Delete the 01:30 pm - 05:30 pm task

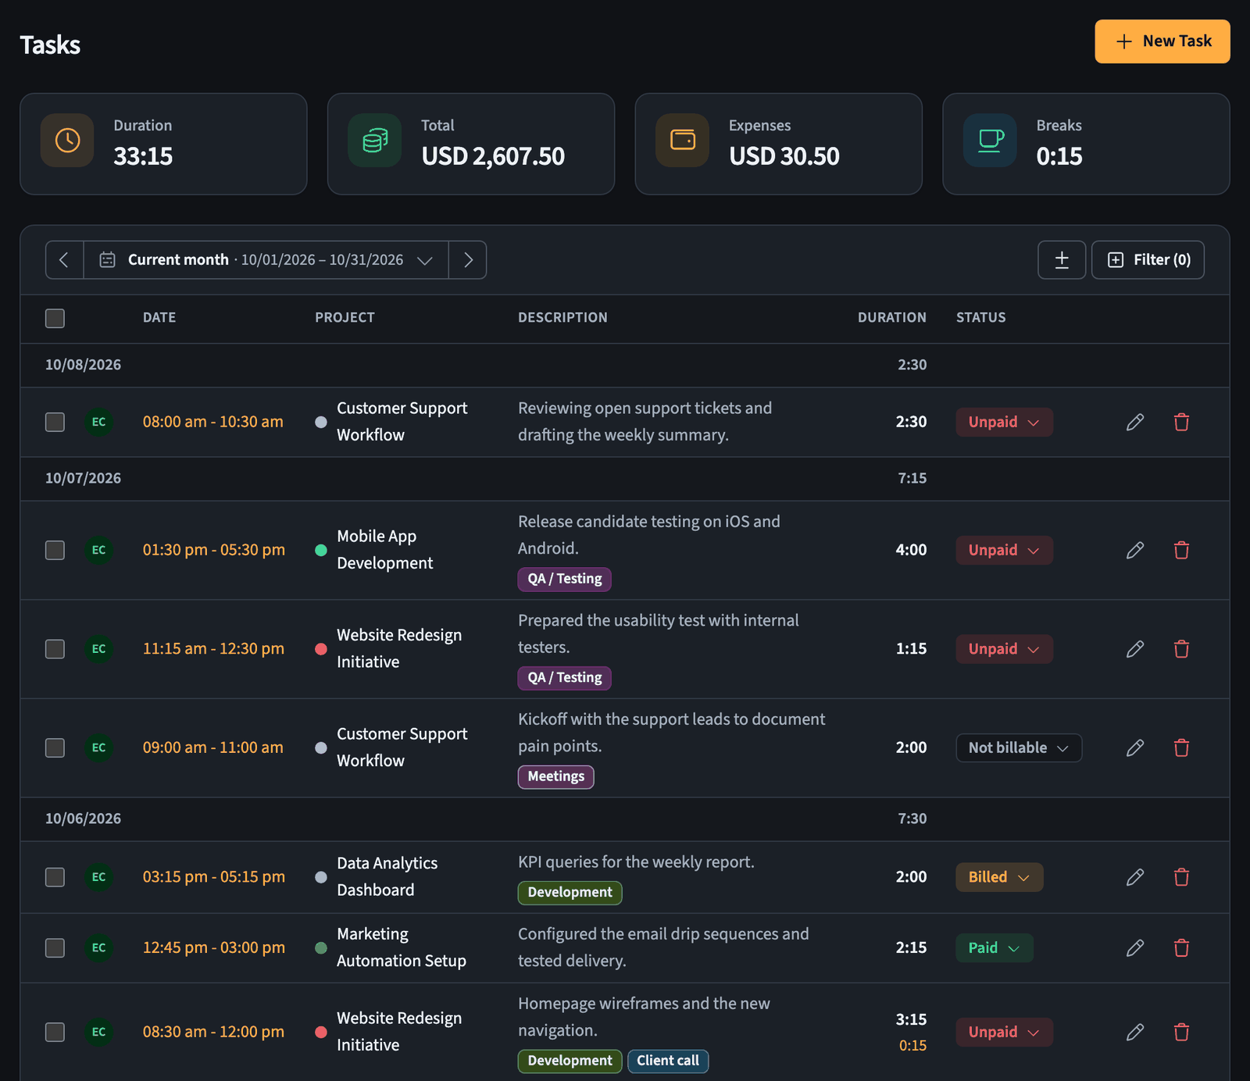pos(1181,550)
